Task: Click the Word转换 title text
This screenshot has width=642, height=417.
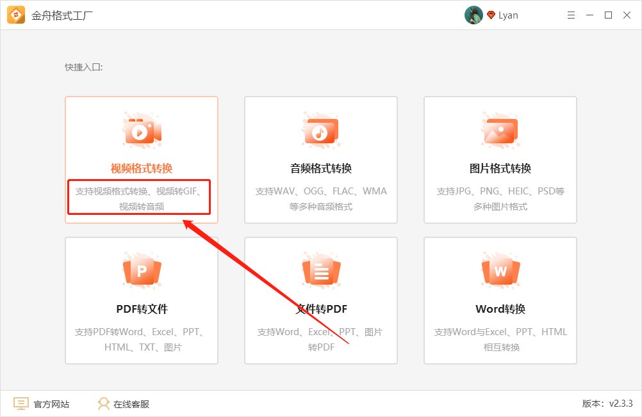Action: tap(500, 310)
